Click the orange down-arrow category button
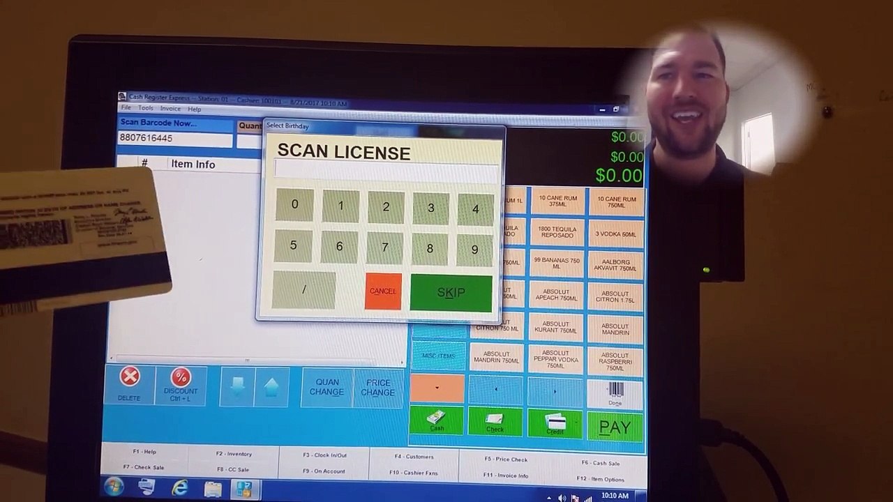 click(x=437, y=388)
